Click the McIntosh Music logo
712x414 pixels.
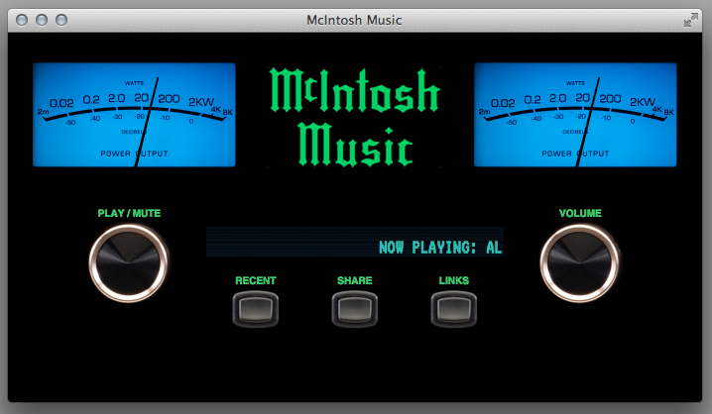355,117
